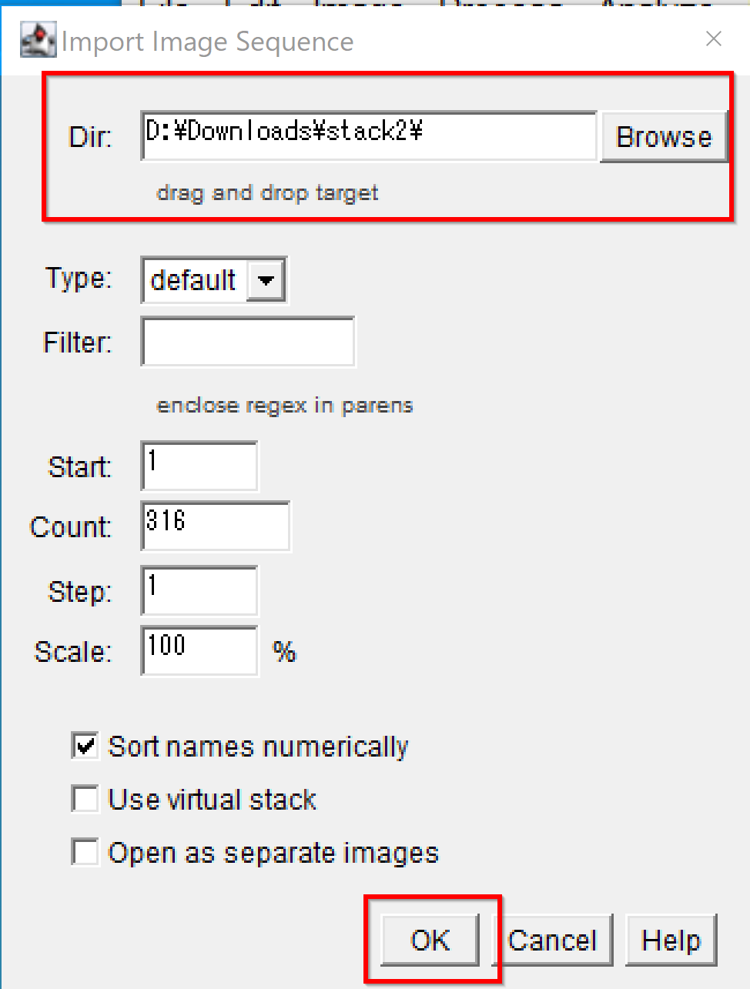Click the Dir path text field

369,136
